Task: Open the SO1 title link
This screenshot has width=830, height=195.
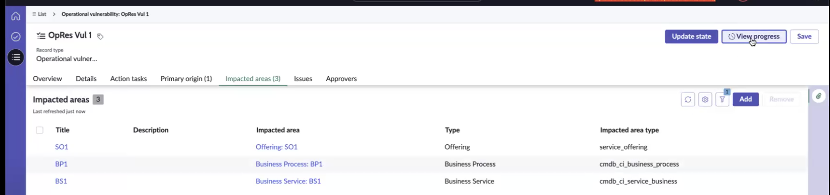Action: coord(62,147)
